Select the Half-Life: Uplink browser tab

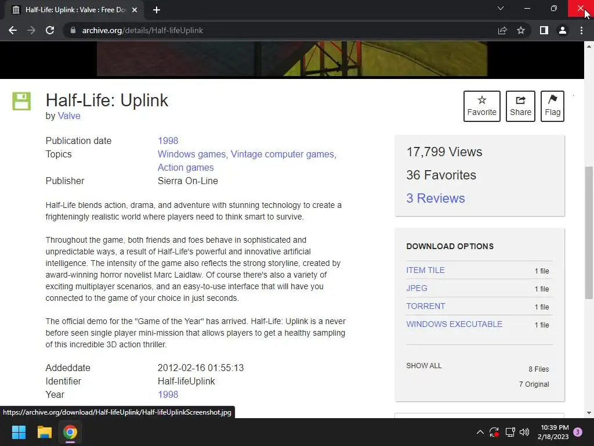(x=74, y=10)
